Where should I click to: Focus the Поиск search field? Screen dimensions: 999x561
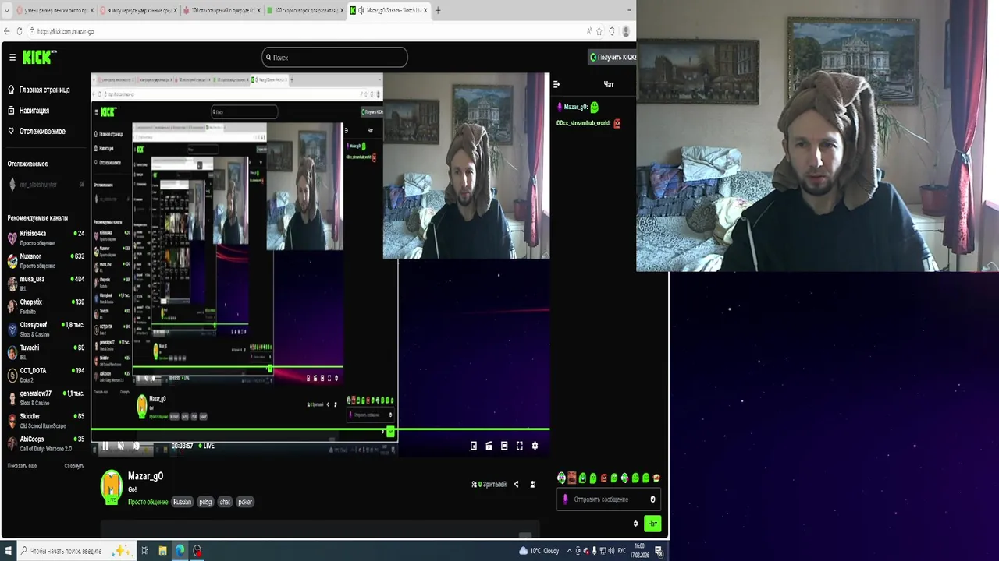point(334,57)
